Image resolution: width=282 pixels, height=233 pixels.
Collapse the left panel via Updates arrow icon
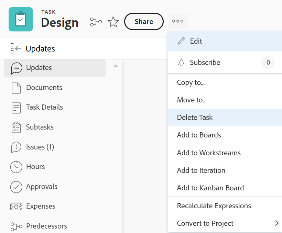click(x=16, y=48)
